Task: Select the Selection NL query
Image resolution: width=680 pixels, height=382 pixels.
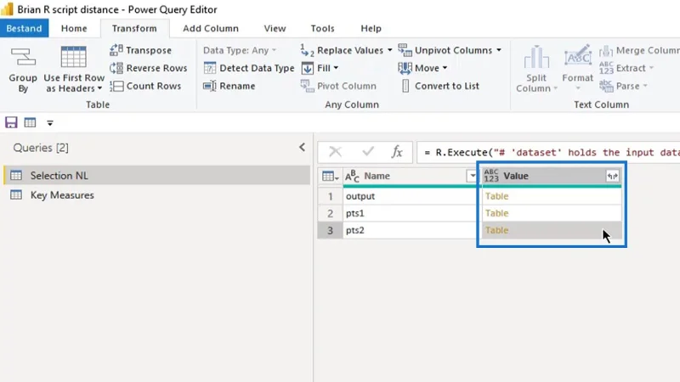Action: click(157, 176)
